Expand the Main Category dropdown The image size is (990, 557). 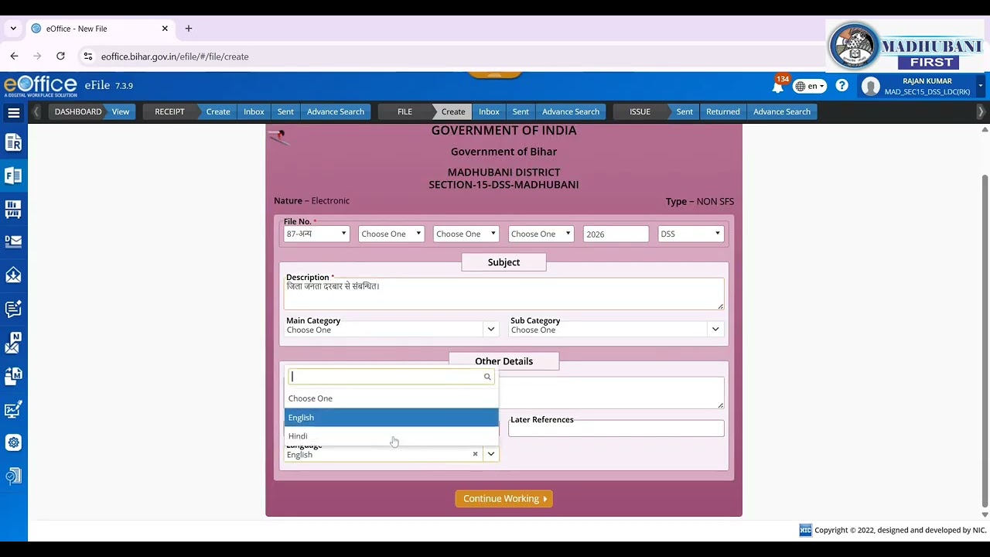click(x=490, y=330)
